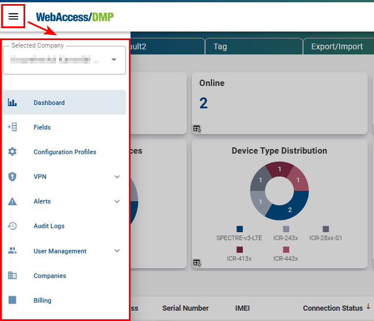Click the Alerts warning triangle icon
The image size is (374, 321).
coord(12,201)
